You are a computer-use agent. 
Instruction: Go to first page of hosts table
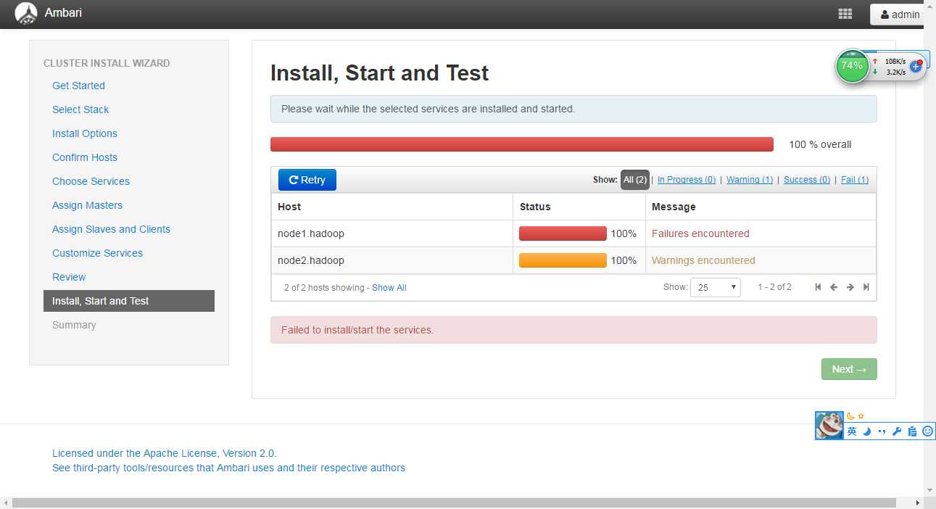pyautogui.click(x=818, y=287)
